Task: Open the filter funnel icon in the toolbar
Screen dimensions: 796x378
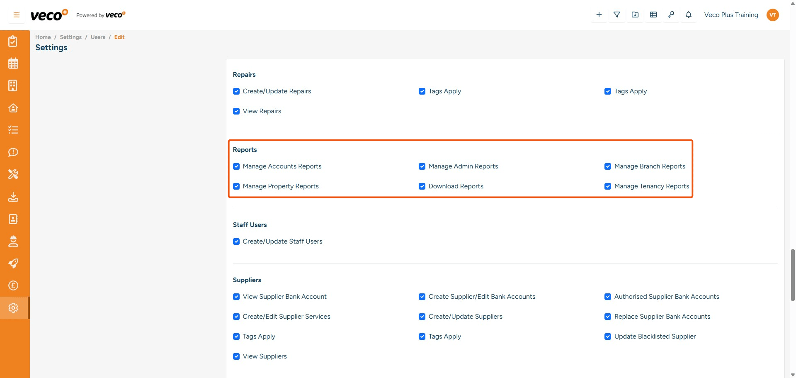Action: (x=616, y=15)
